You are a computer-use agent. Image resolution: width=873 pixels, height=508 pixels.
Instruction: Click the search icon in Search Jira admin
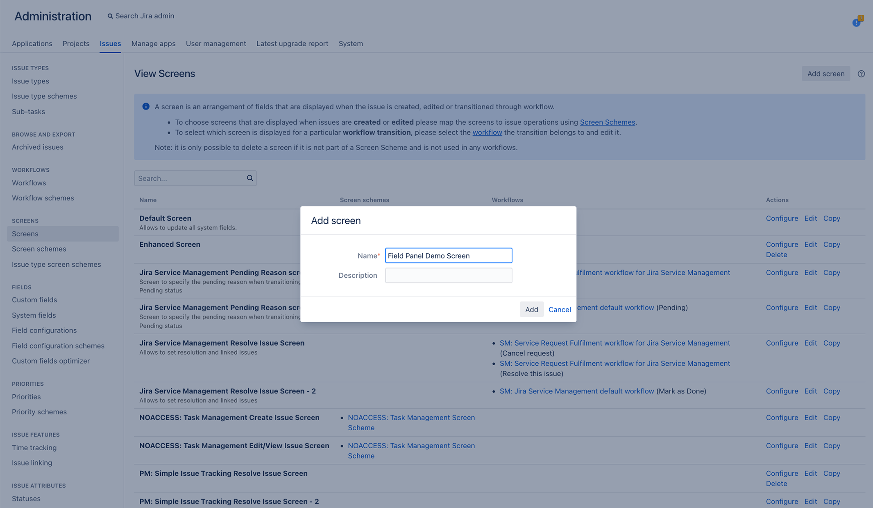[x=110, y=16]
